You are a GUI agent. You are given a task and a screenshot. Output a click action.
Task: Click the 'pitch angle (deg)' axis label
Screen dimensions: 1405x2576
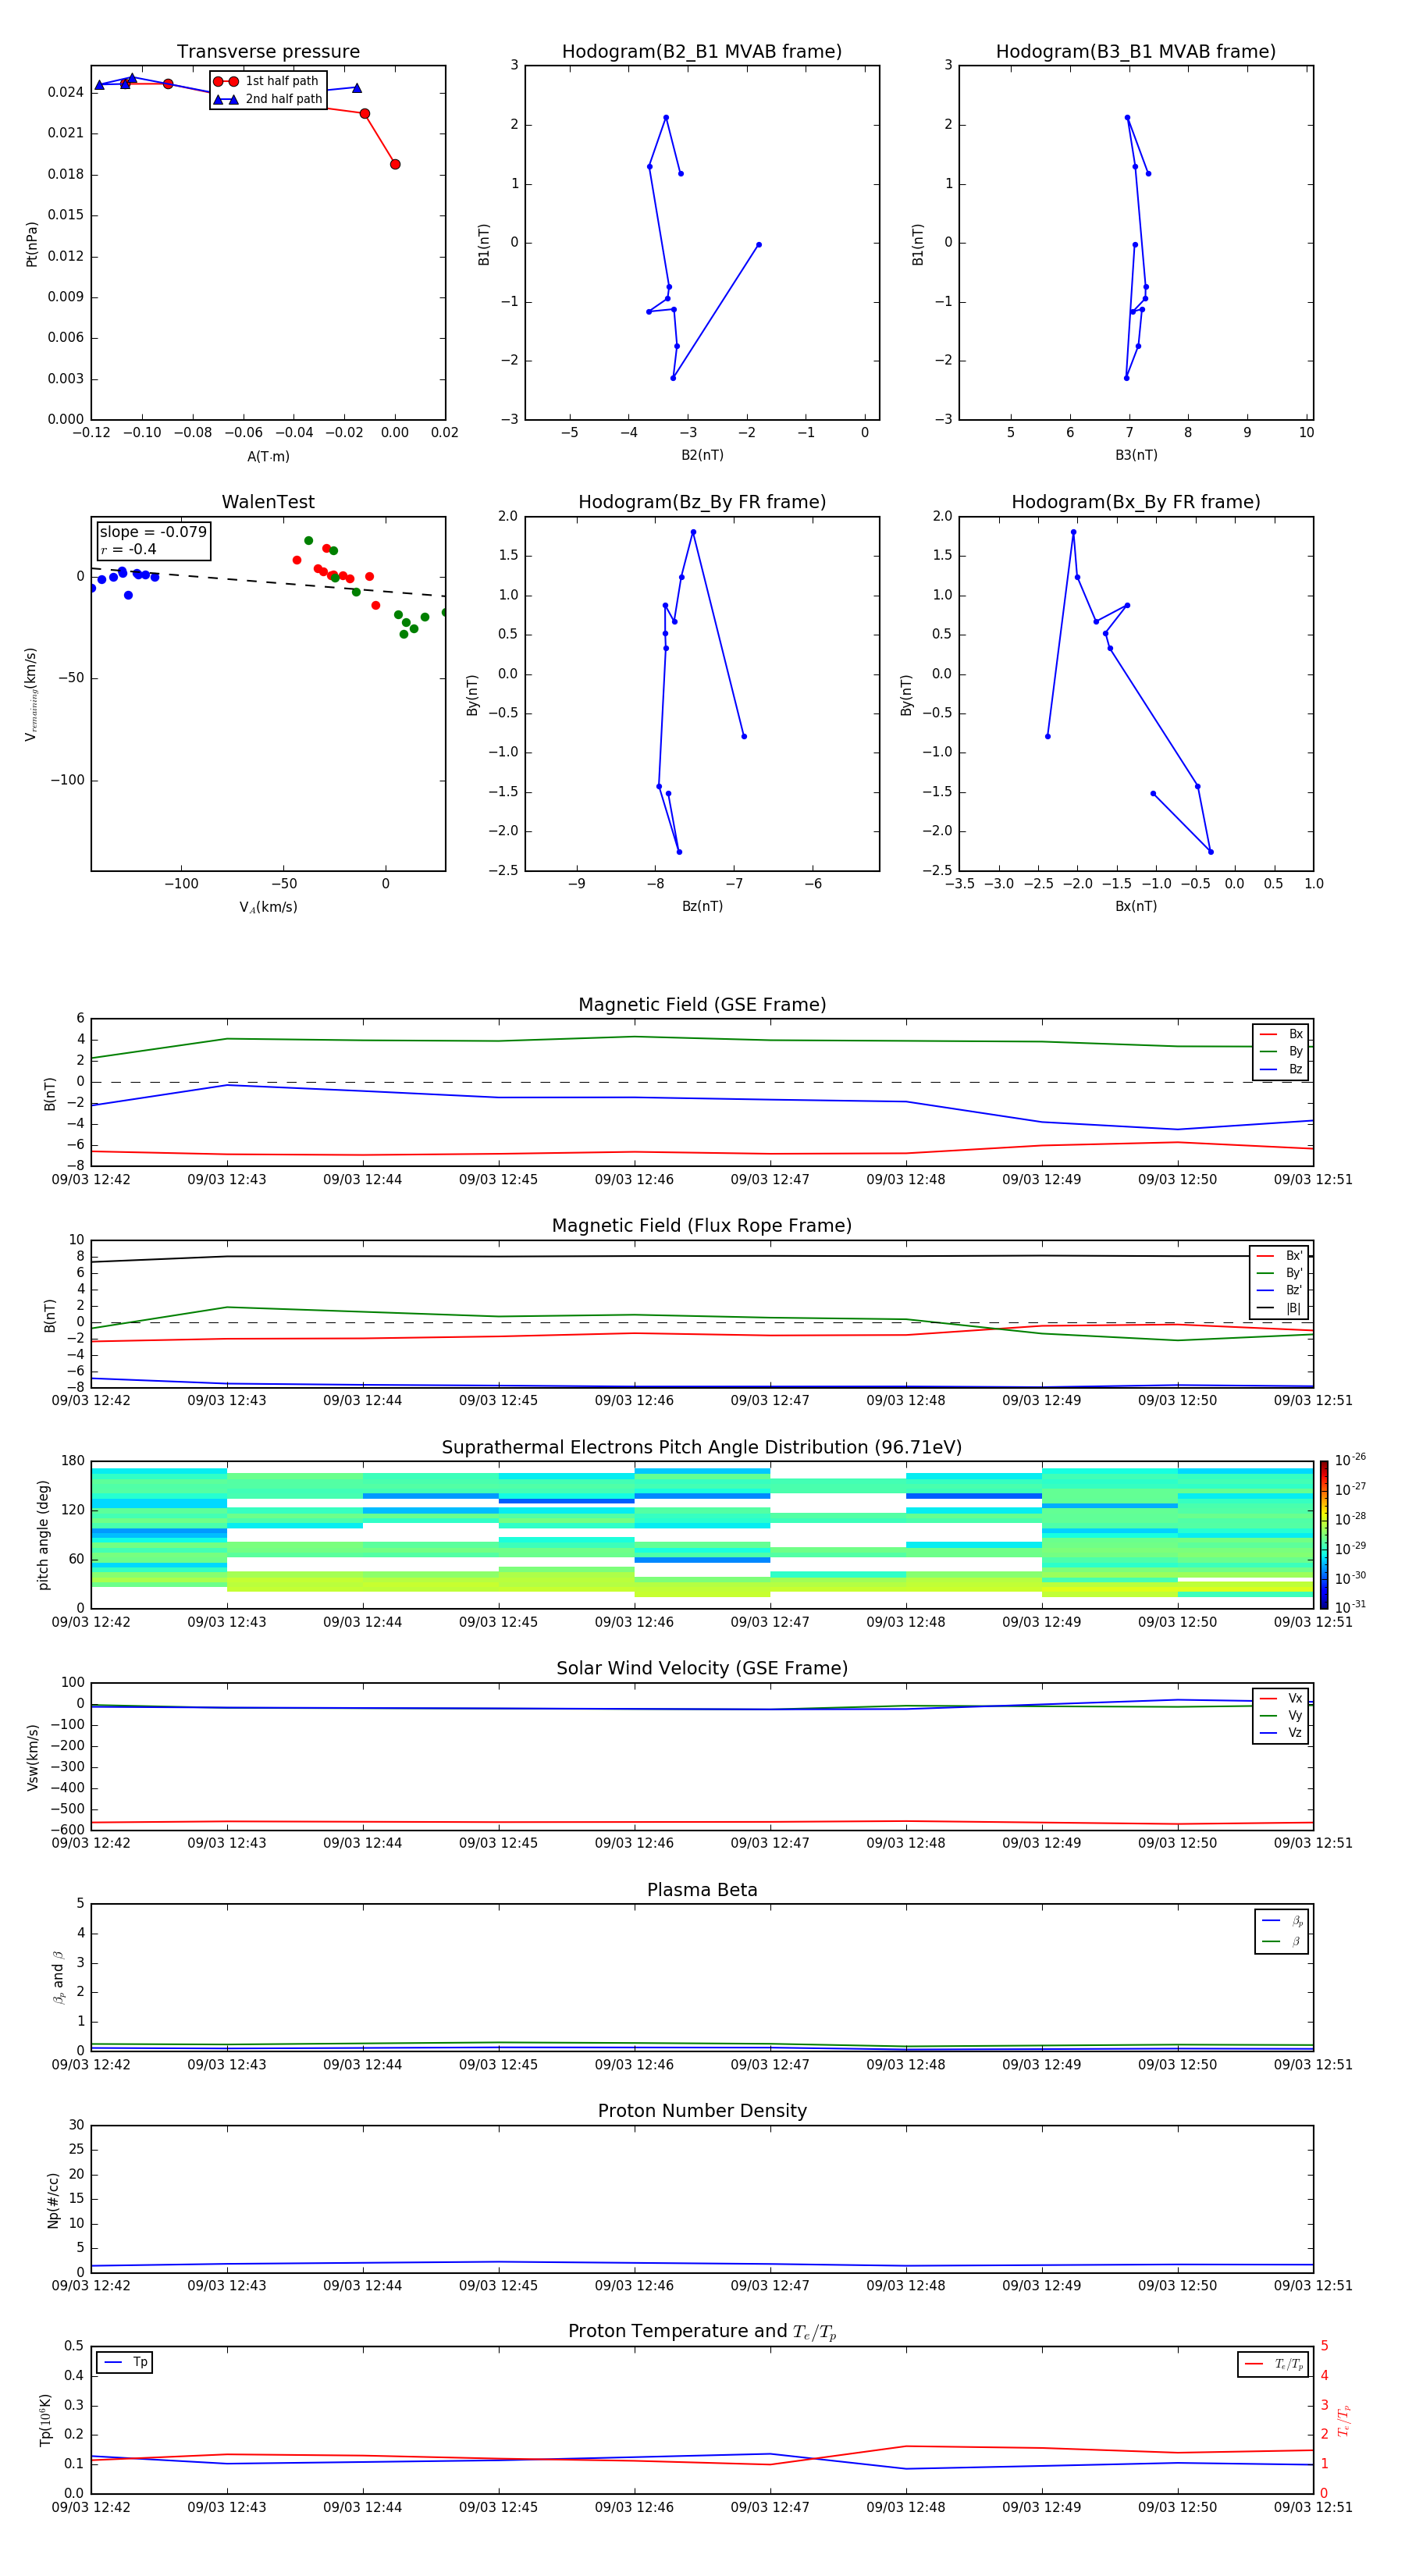43,1535
